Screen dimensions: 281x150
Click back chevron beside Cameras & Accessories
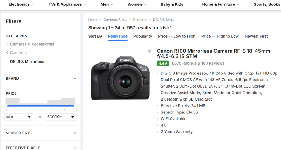pyautogui.click(x=7, y=44)
